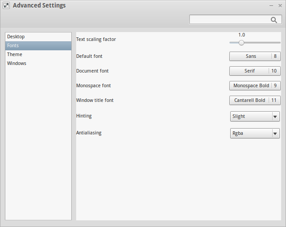Click the Advanced Settings title bar text
Viewport: 286px width, 227px height.
click(x=39, y=6)
